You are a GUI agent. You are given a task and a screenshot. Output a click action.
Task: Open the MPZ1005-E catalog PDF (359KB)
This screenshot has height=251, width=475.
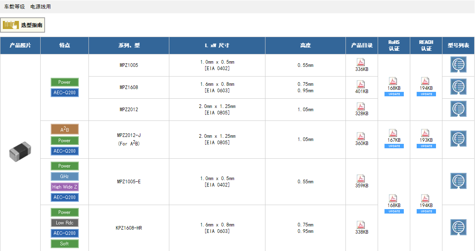click(x=361, y=179)
